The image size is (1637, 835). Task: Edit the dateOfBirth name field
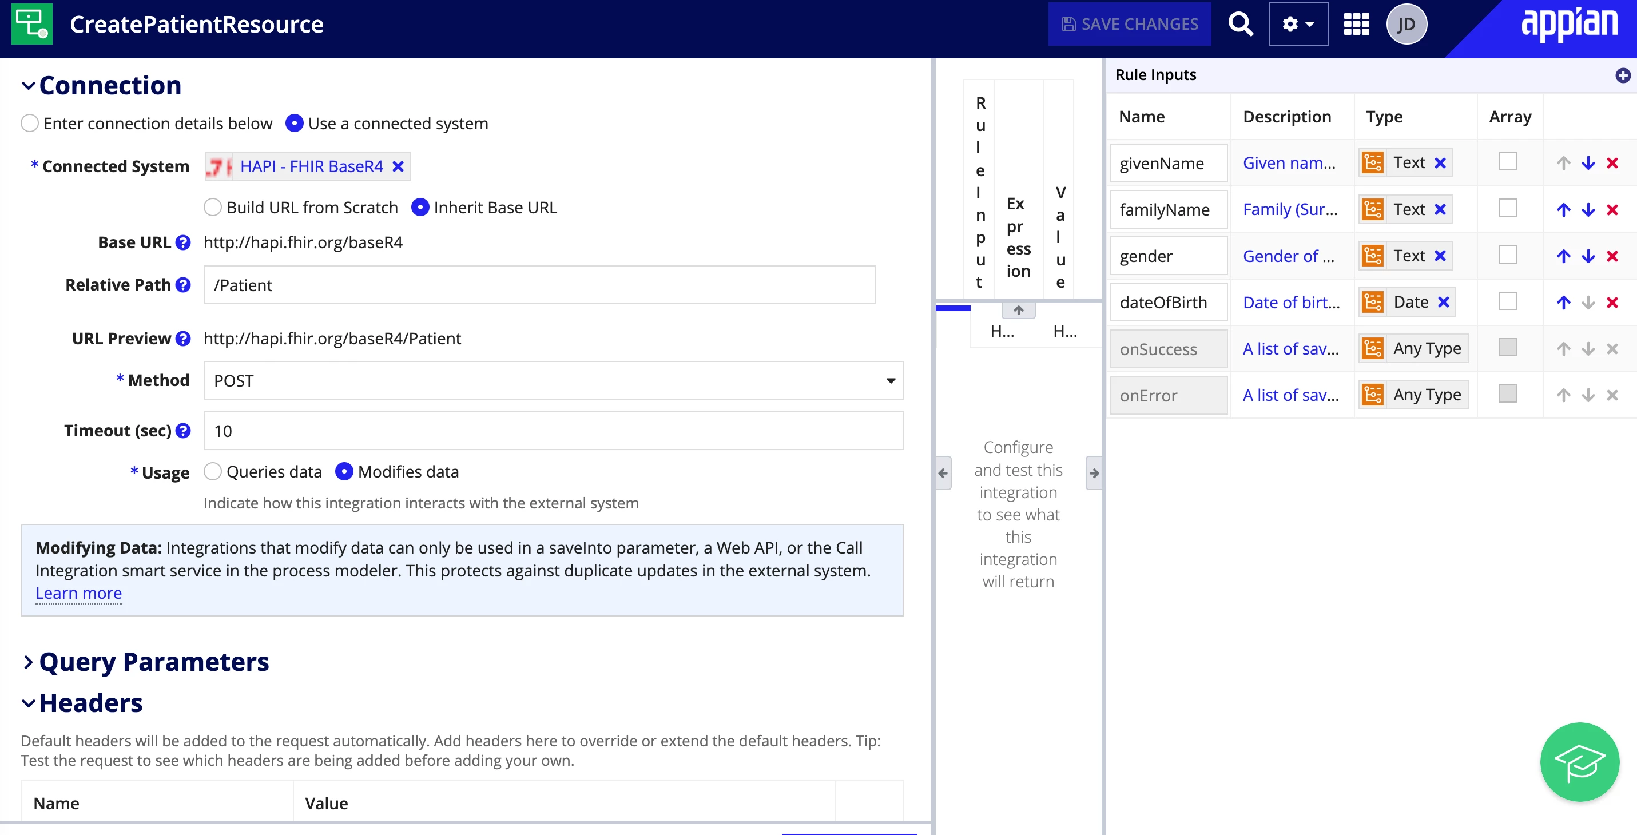coord(1168,303)
